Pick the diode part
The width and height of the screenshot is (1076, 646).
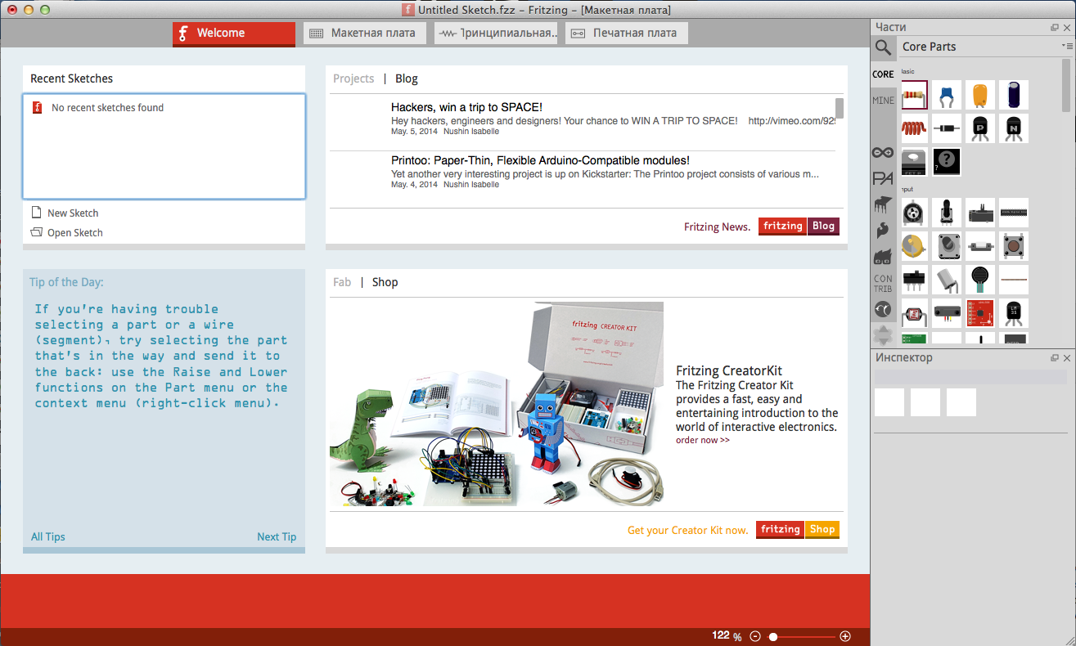[x=947, y=128]
